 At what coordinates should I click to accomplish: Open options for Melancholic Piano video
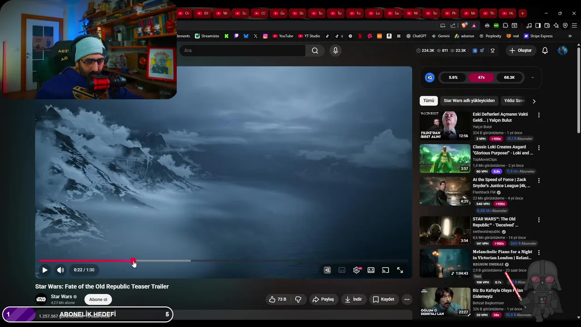539,253
